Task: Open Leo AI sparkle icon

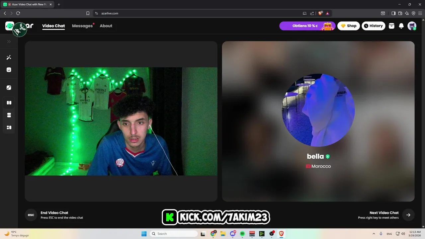Action: [x=407, y=13]
